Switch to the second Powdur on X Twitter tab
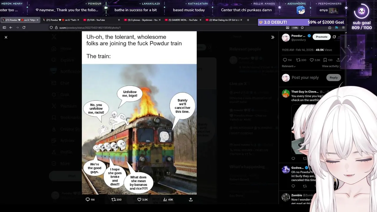 click(60, 20)
